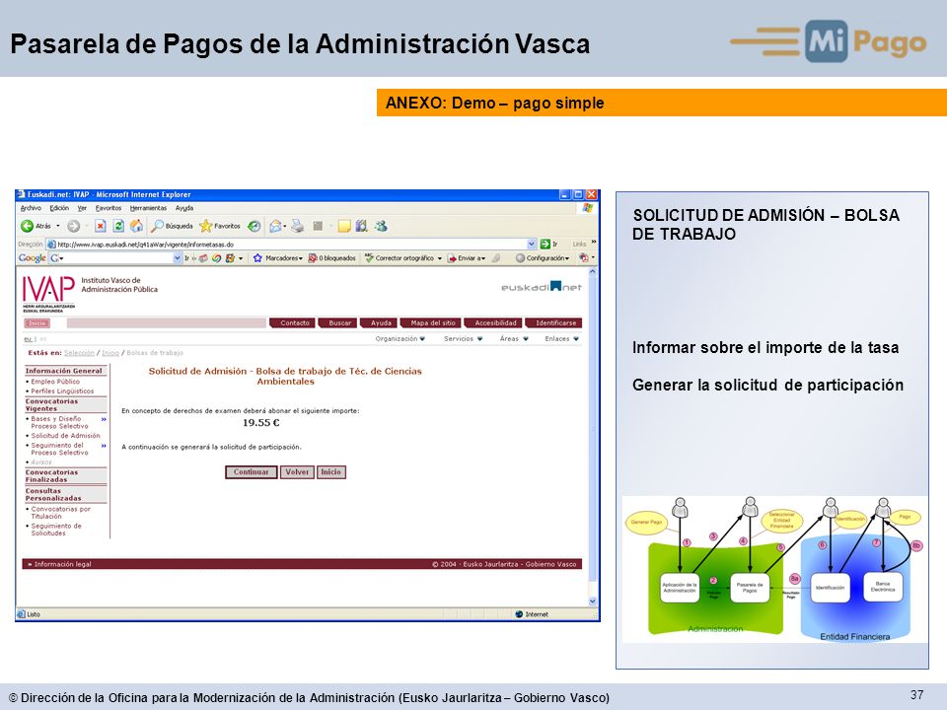Click the Messenger people icon
This screenshot has height=710, width=947.
point(381,226)
